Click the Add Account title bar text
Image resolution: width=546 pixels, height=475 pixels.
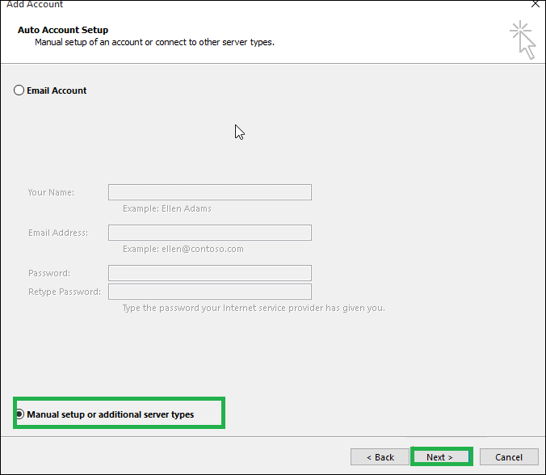point(35,4)
